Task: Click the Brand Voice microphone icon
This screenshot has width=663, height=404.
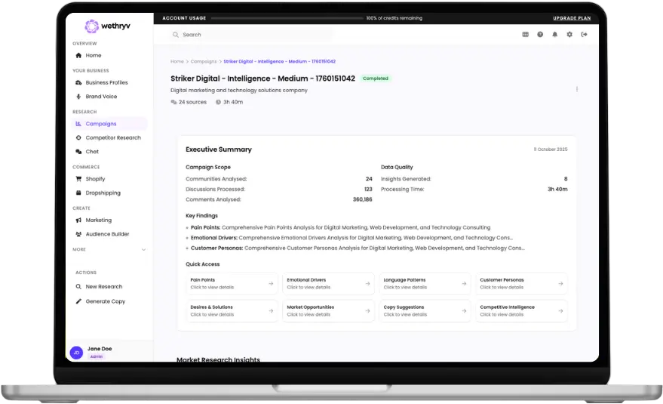Action: coord(78,97)
